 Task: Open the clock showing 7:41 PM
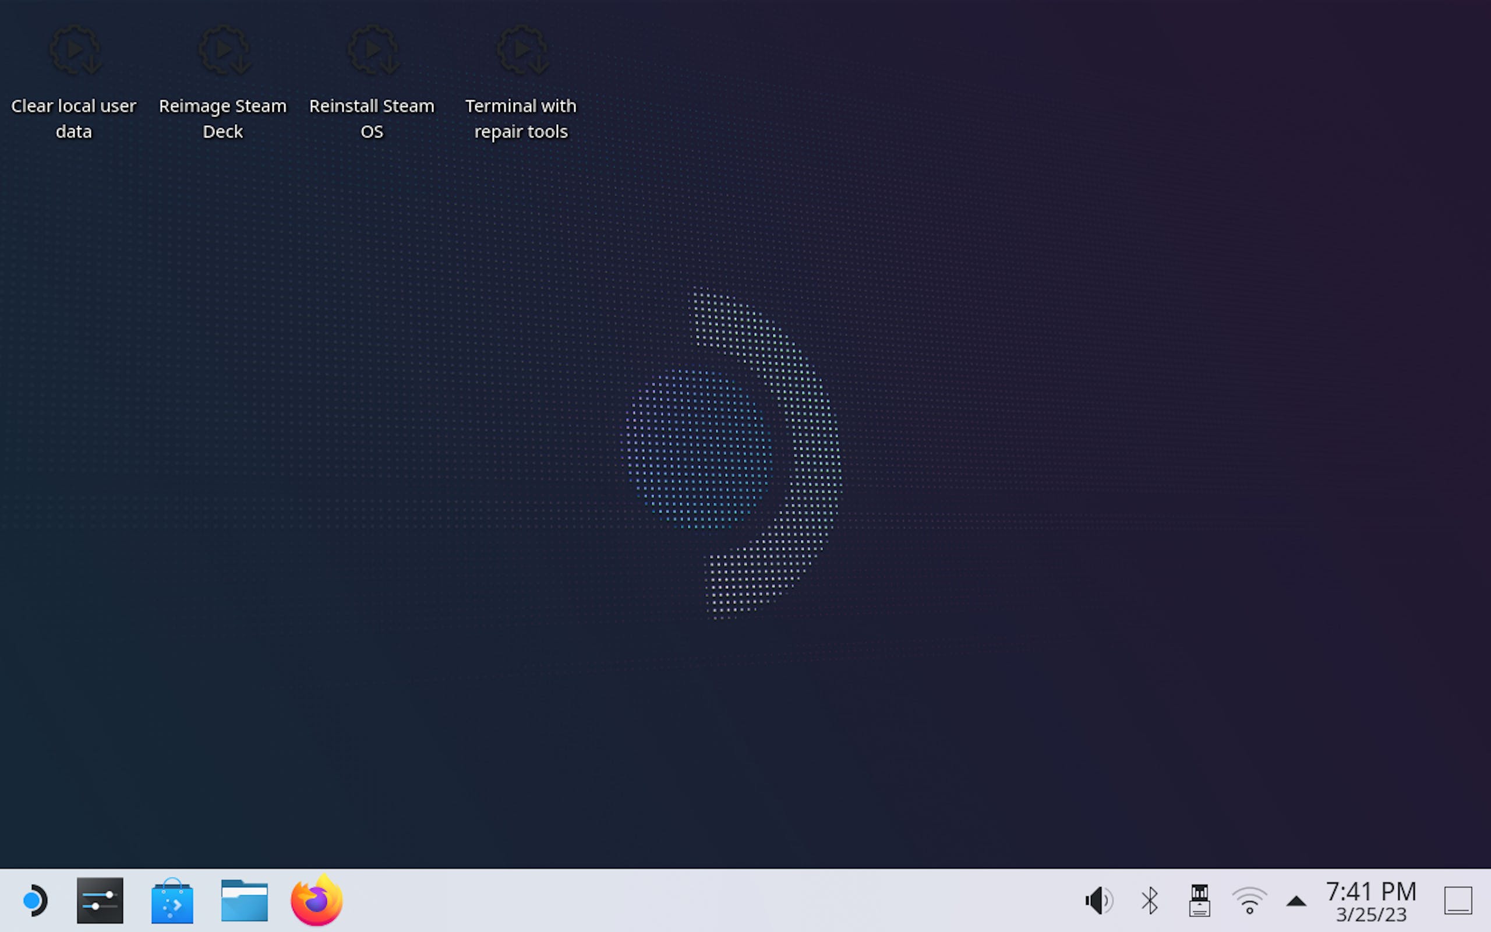click(1371, 901)
